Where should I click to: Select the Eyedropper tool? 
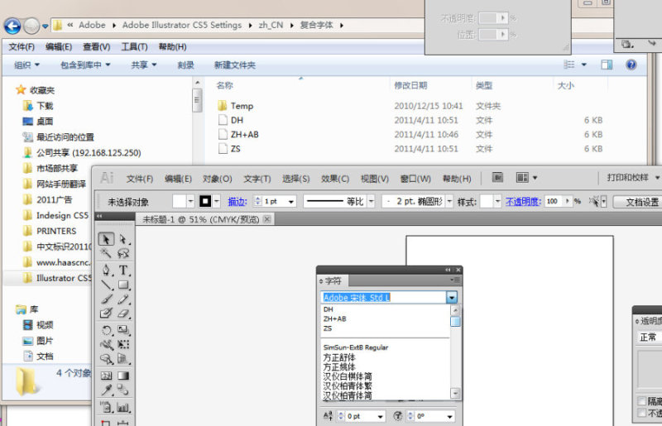(106, 390)
